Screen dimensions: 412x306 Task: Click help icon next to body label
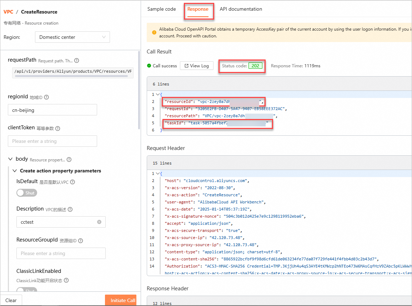[x=69, y=160]
